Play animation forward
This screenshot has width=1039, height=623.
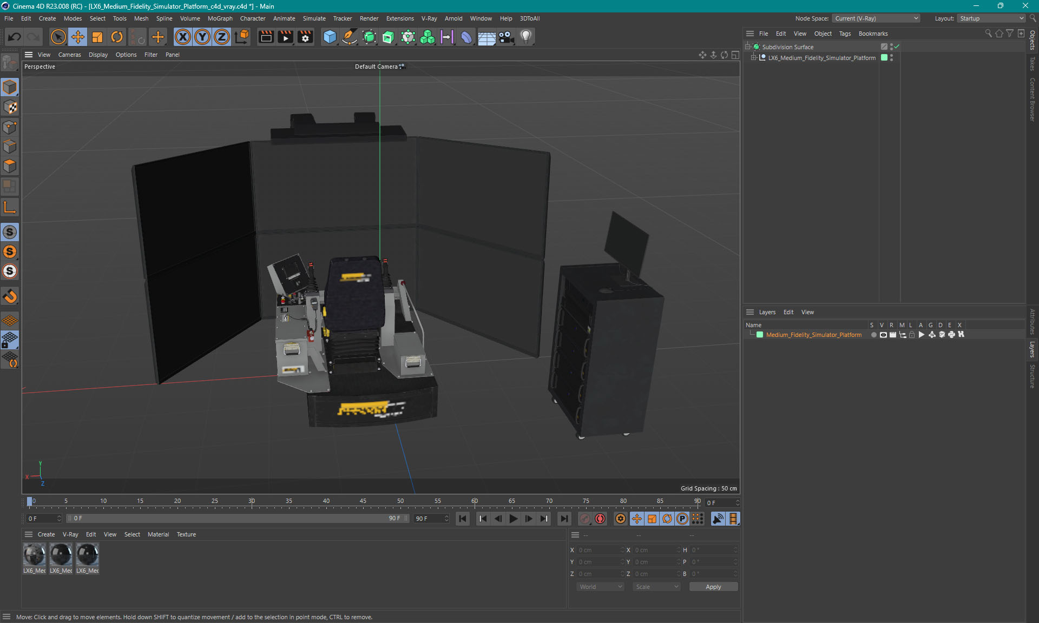(514, 519)
